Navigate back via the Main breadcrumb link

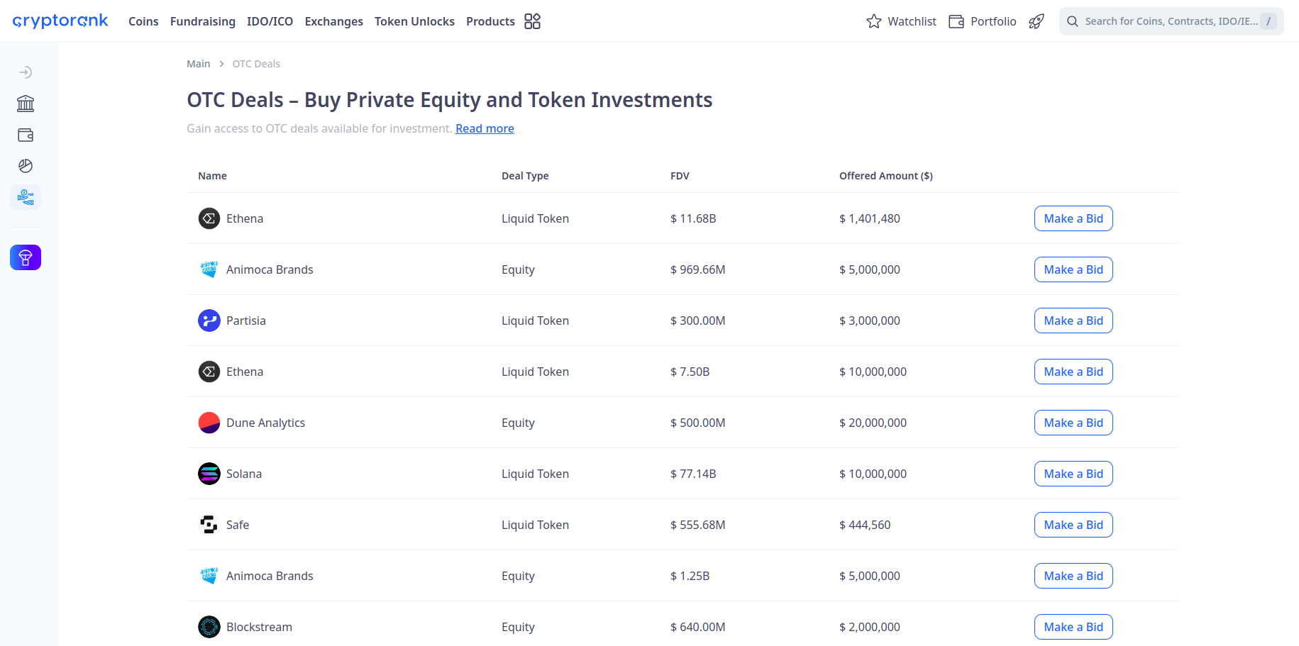(x=198, y=63)
